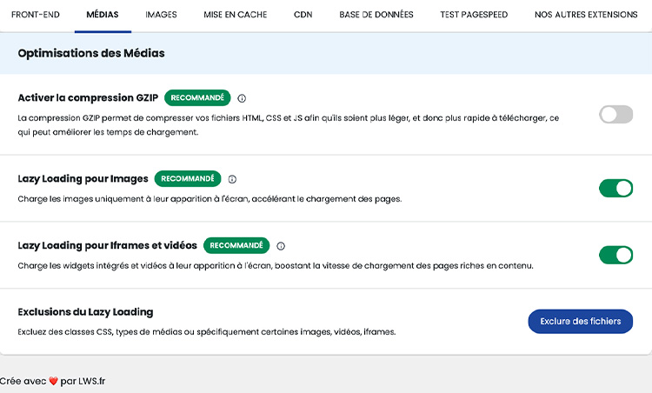The width and height of the screenshot is (652, 393).
Task: Click description 'Charge les widgets intégrés'
Action: tap(276, 266)
